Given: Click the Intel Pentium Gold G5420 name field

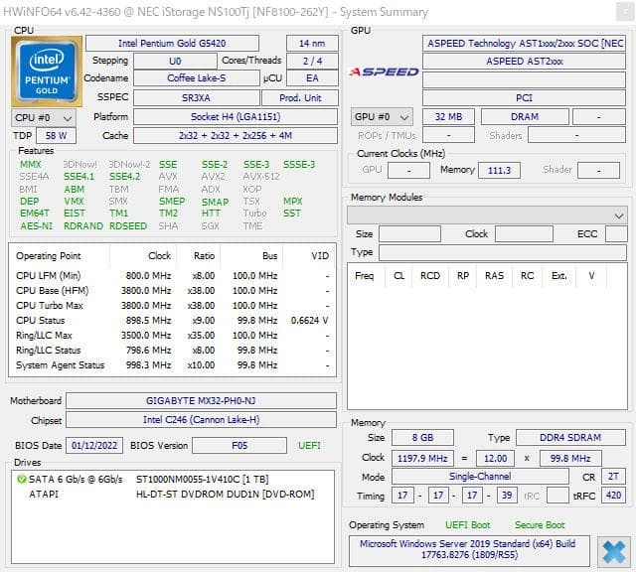Looking at the screenshot, I should (x=172, y=44).
